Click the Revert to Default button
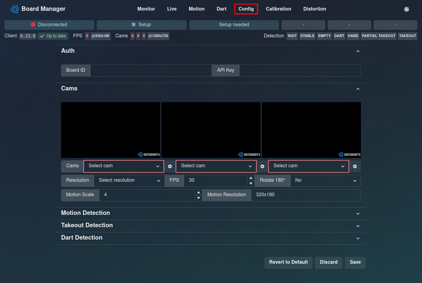This screenshot has height=283, width=422. 288,263
